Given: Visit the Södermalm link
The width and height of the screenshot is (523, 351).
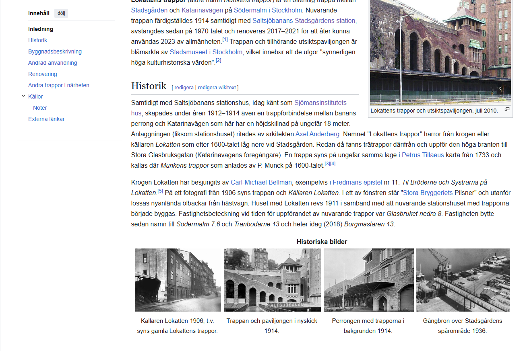Looking at the screenshot, I should coord(250,10).
